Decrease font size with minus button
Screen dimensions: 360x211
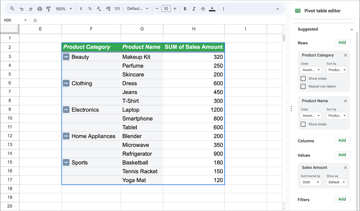click(x=157, y=9)
